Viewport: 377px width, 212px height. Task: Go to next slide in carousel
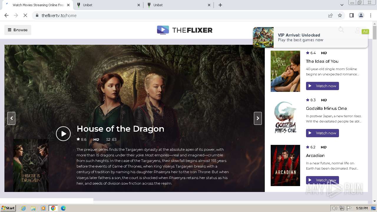pyautogui.click(x=258, y=118)
